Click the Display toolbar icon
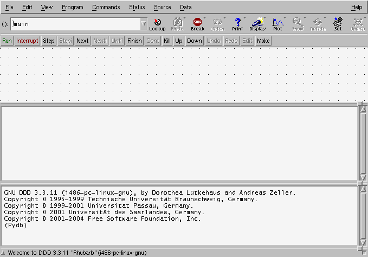Viewport: 368px width, 257px height. (x=257, y=23)
